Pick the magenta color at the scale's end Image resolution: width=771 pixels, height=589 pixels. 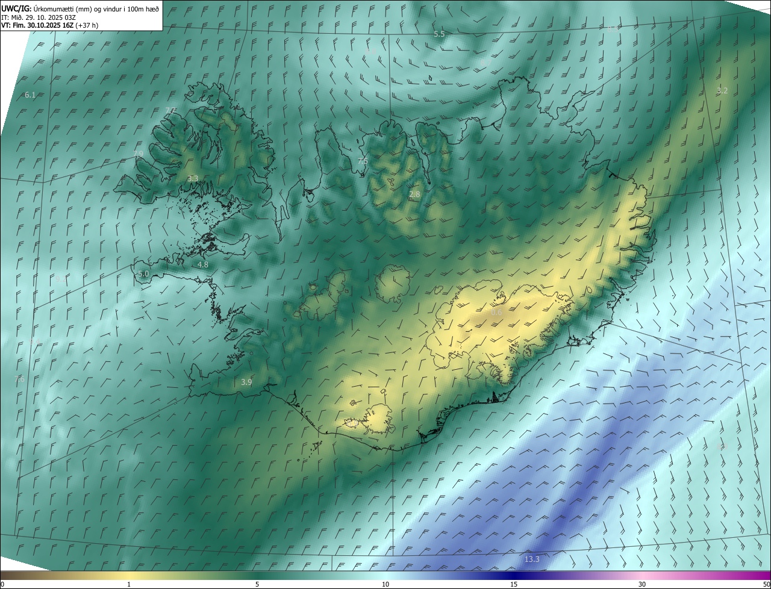point(766,575)
